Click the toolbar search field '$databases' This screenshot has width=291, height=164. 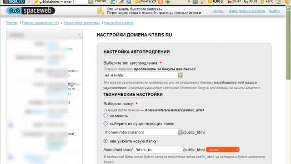click(x=63, y=2)
